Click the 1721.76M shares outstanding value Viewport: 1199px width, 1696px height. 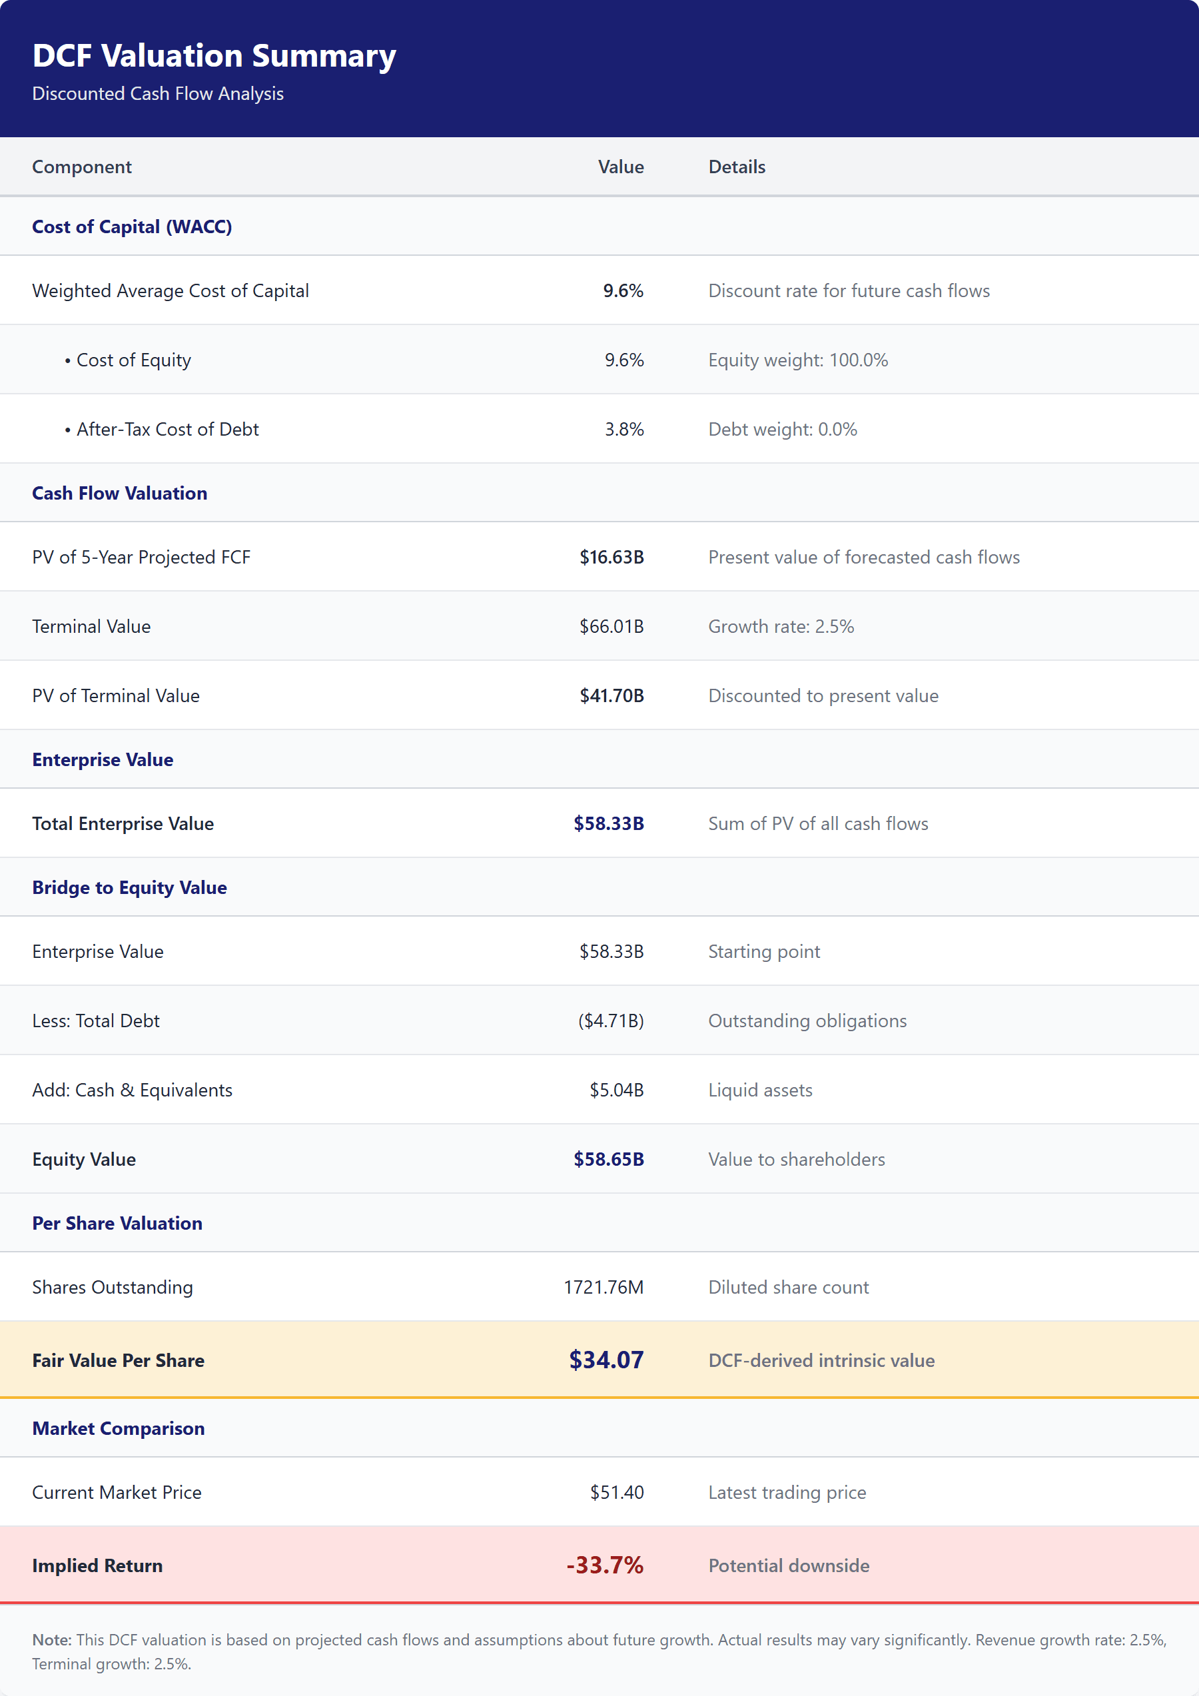pyautogui.click(x=603, y=1288)
